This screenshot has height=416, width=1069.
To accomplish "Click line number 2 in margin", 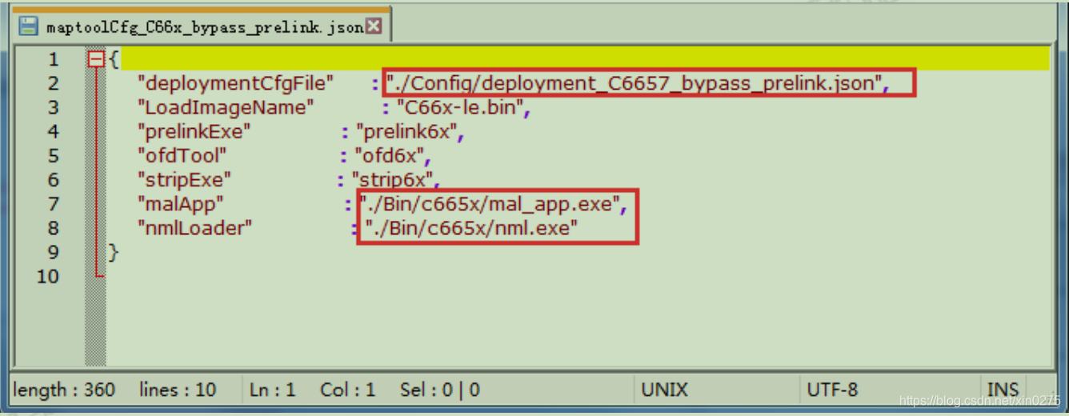I will tap(53, 83).
